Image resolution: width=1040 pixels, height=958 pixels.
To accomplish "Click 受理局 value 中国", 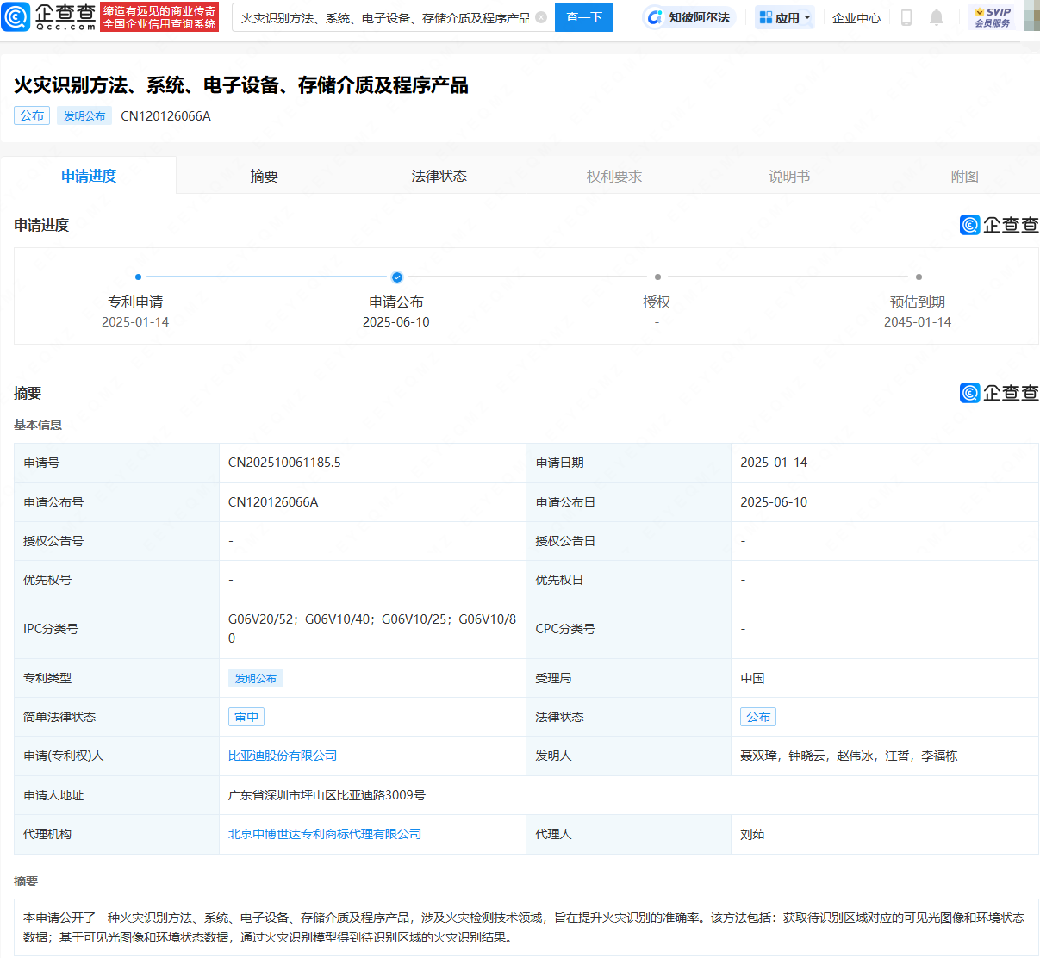I will pyautogui.click(x=752, y=678).
